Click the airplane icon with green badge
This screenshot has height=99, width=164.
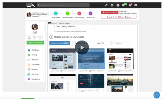pos(123,5)
